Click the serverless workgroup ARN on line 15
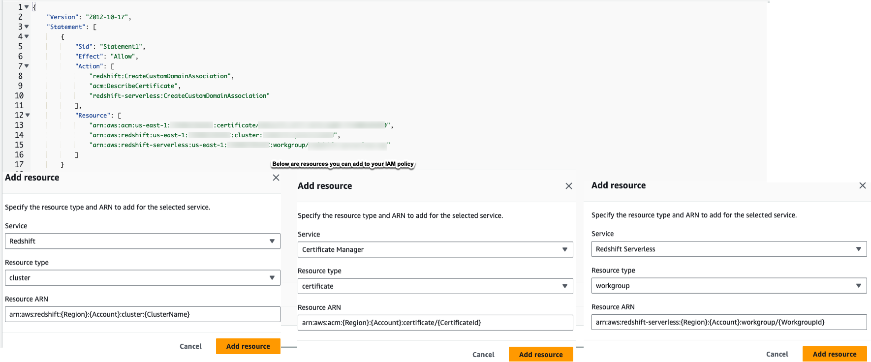 click(x=240, y=145)
